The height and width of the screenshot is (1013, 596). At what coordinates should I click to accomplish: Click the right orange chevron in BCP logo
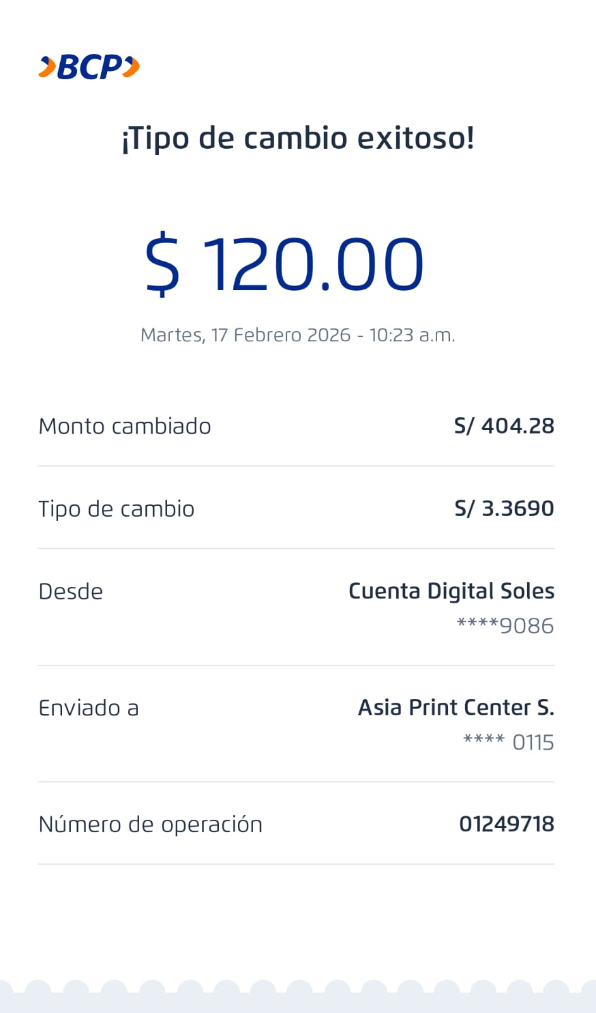click(x=131, y=66)
